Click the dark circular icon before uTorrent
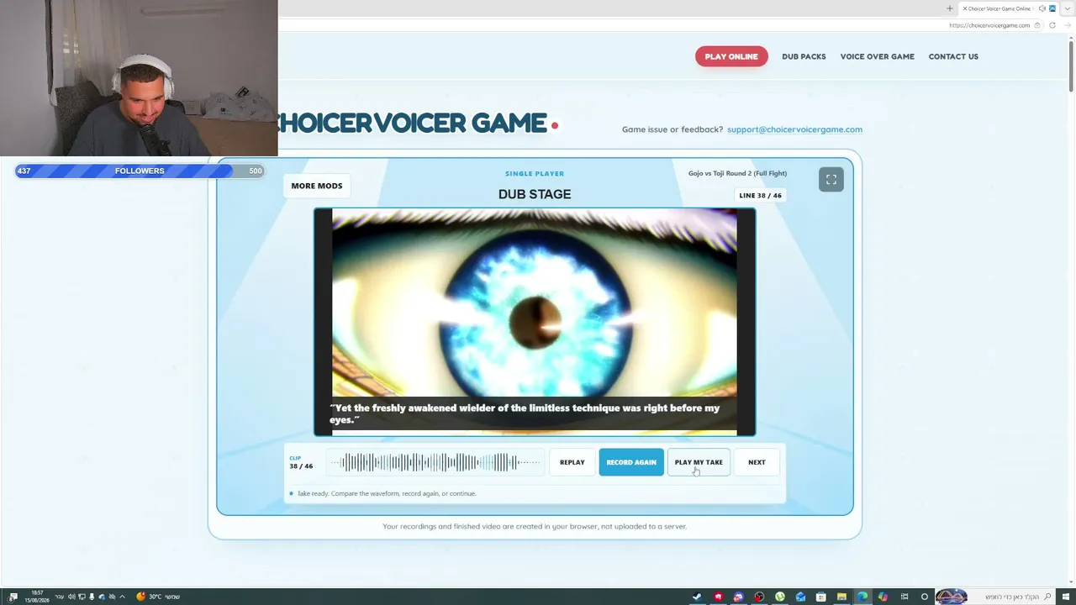Image resolution: width=1076 pixels, height=605 pixels. point(759,597)
